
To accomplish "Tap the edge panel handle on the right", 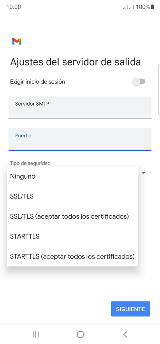I will 159,89.
